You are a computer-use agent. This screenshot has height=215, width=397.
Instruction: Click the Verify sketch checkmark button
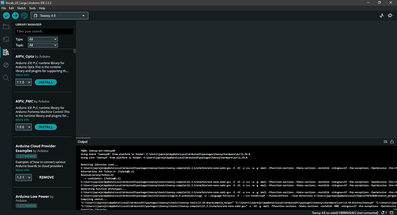pos(6,16)
